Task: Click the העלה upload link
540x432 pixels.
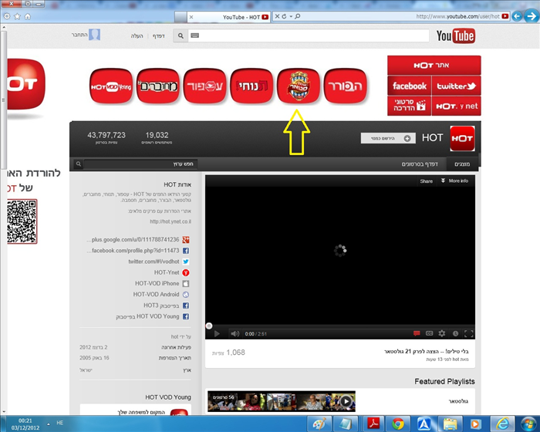Action: pos(137,35)
